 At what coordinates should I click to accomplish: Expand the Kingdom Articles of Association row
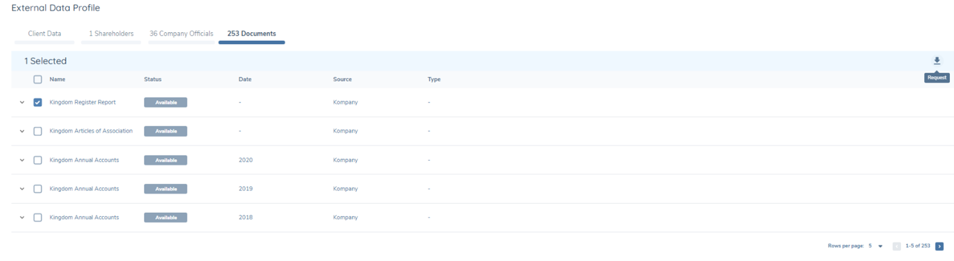[22, 131]
